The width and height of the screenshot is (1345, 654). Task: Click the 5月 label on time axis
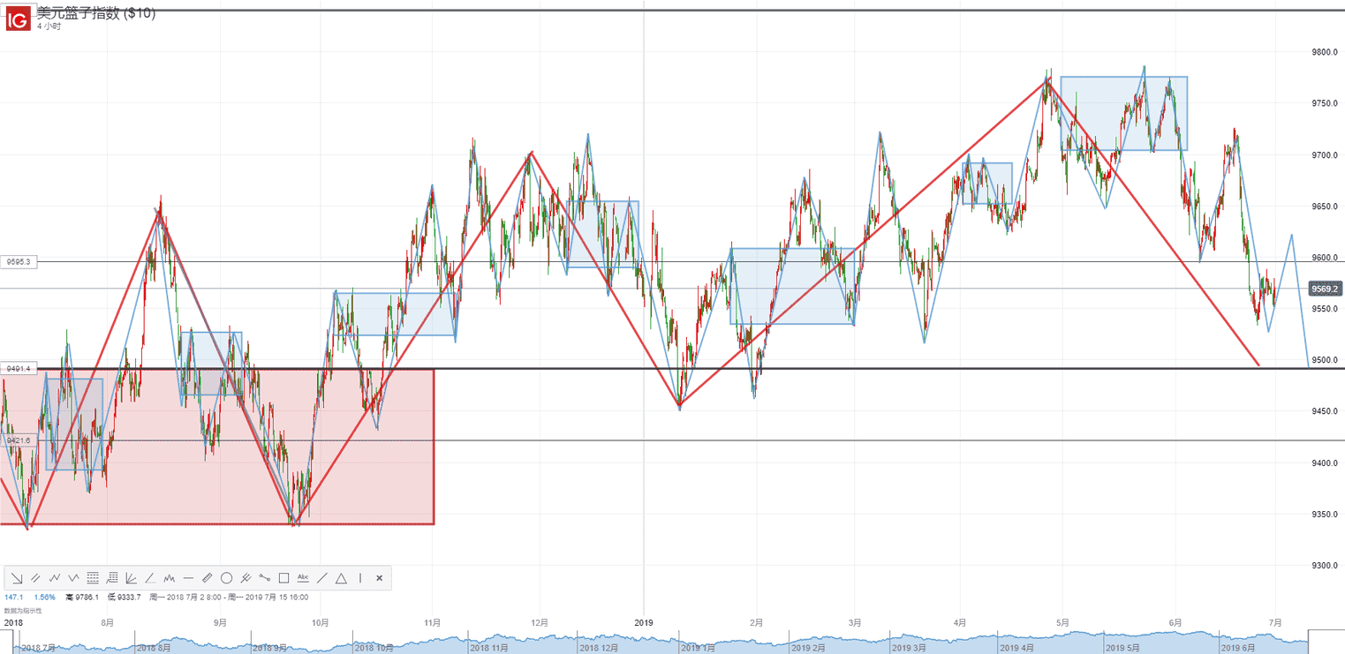coord(1062,622)
